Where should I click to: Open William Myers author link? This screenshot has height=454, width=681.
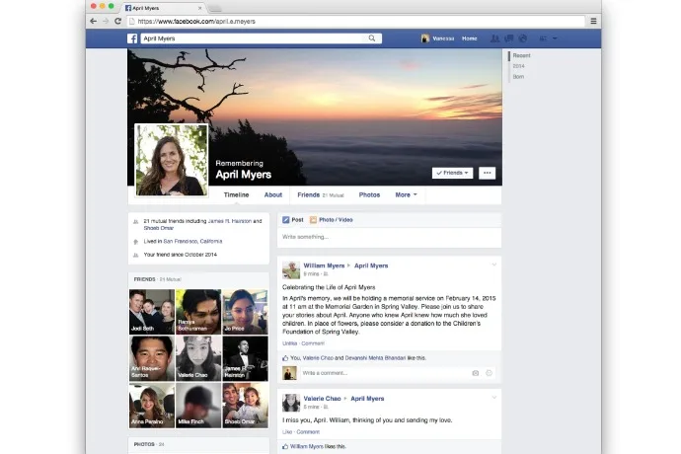pyautogui.click(x=324, y=265)
